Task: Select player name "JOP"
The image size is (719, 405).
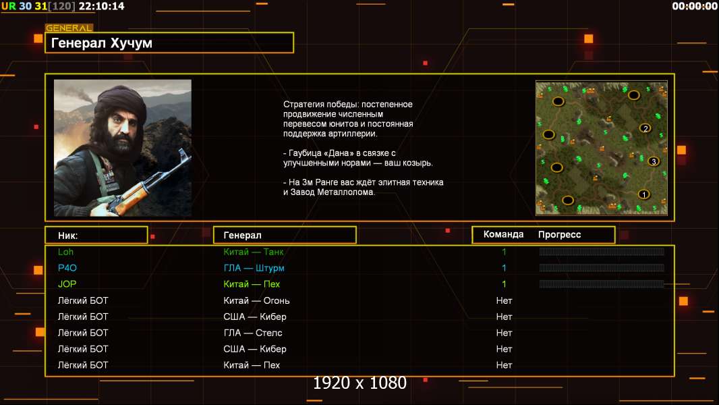Action: [x=67, y=284]
